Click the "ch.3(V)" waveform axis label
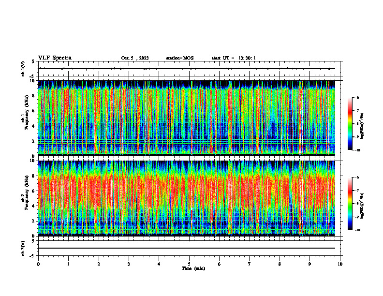Screen dimensions: 383x296 point(23,248)
